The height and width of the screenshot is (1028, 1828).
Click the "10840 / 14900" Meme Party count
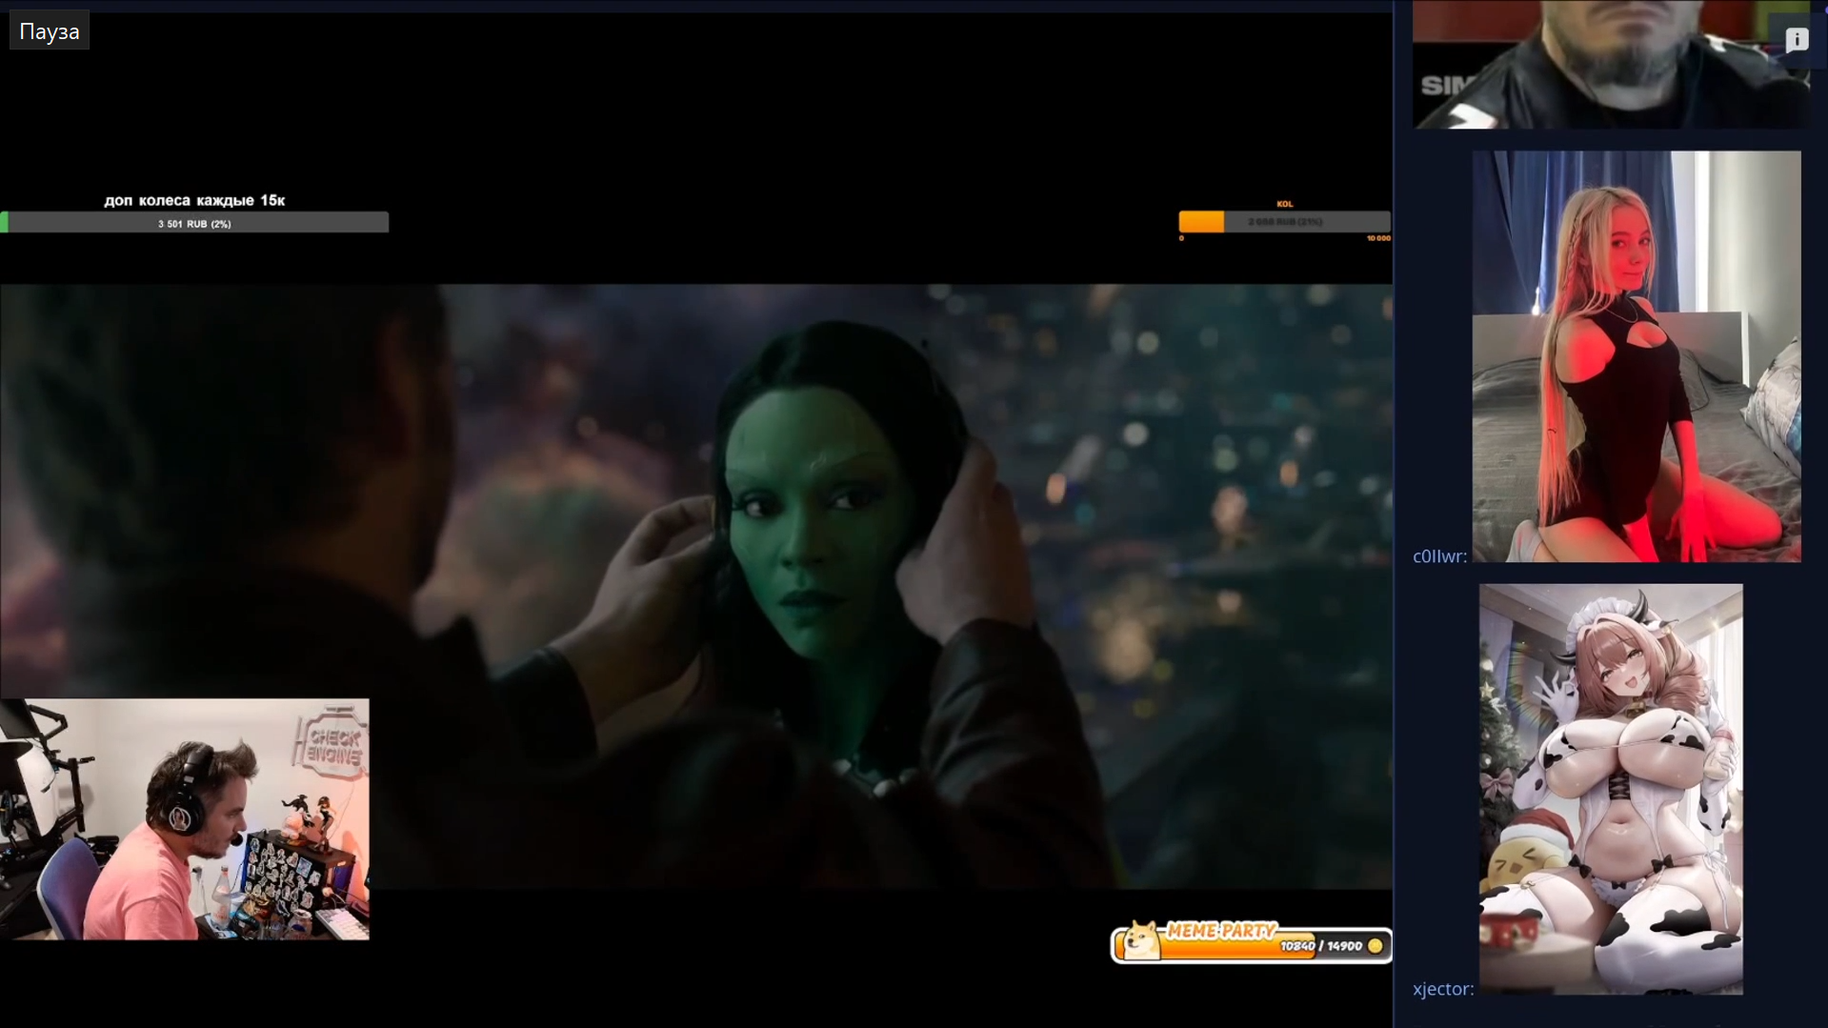click(1321, 946)
